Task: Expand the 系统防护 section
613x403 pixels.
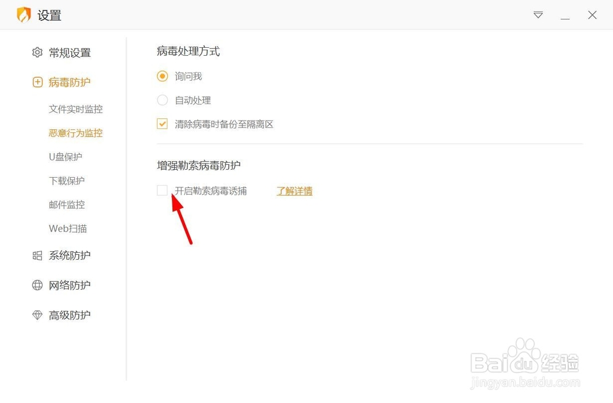Action: pos(69,255)
